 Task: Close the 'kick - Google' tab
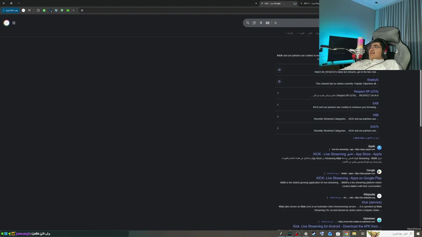(x=262, y=3)
